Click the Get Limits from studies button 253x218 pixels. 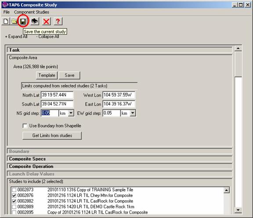click(x=52, y=135)
